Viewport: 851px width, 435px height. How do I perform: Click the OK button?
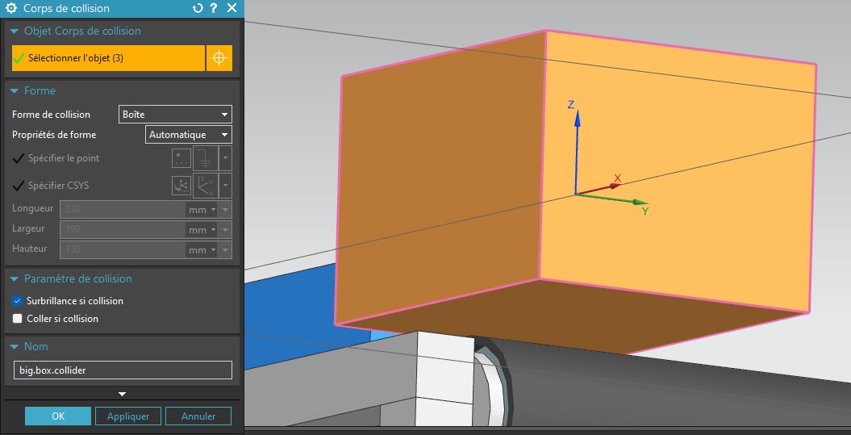point(58,416)
